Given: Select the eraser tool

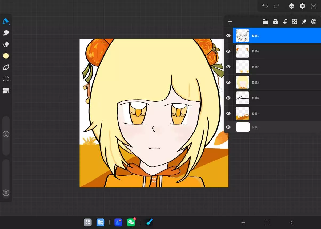Looking at the screenshot, I should tap(6, 44).
